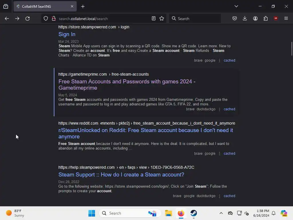Open the Downloads panel
This screenshot has width=293, height=220.
(x=245, y=19)
